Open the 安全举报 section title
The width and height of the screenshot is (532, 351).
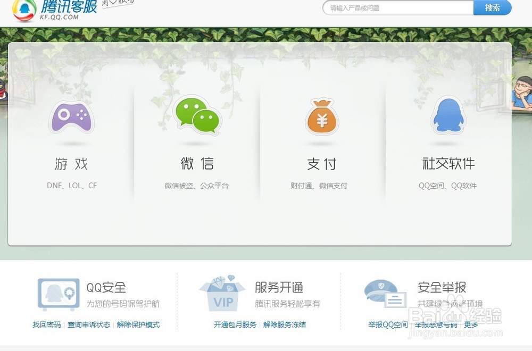click(442, 288)
